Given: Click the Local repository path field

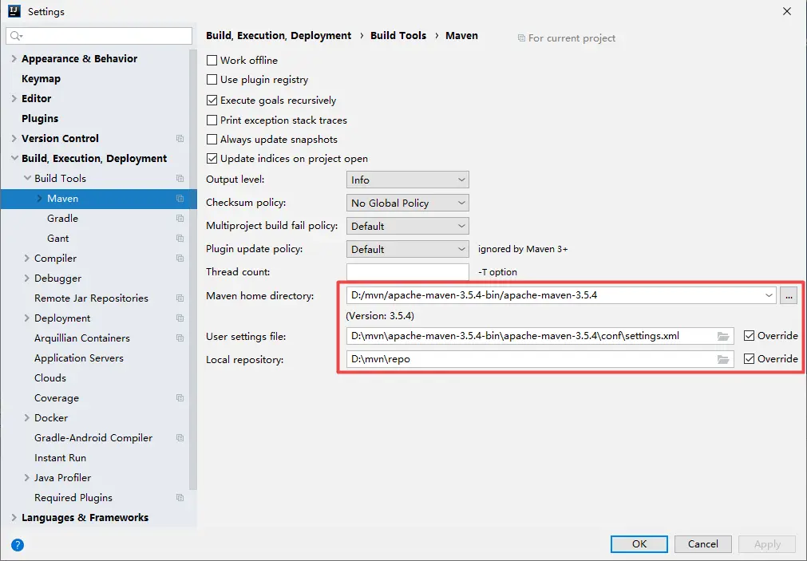Looking at the screenshot, I should click(x=540, y=359).
